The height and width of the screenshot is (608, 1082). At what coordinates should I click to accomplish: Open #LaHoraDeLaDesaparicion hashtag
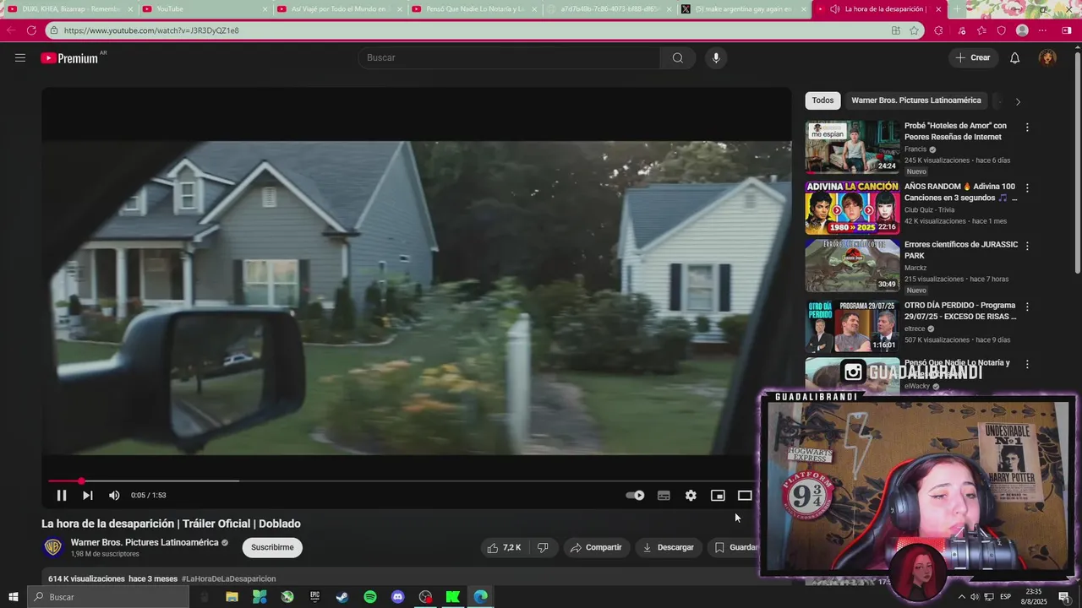[x=228, y=578]
